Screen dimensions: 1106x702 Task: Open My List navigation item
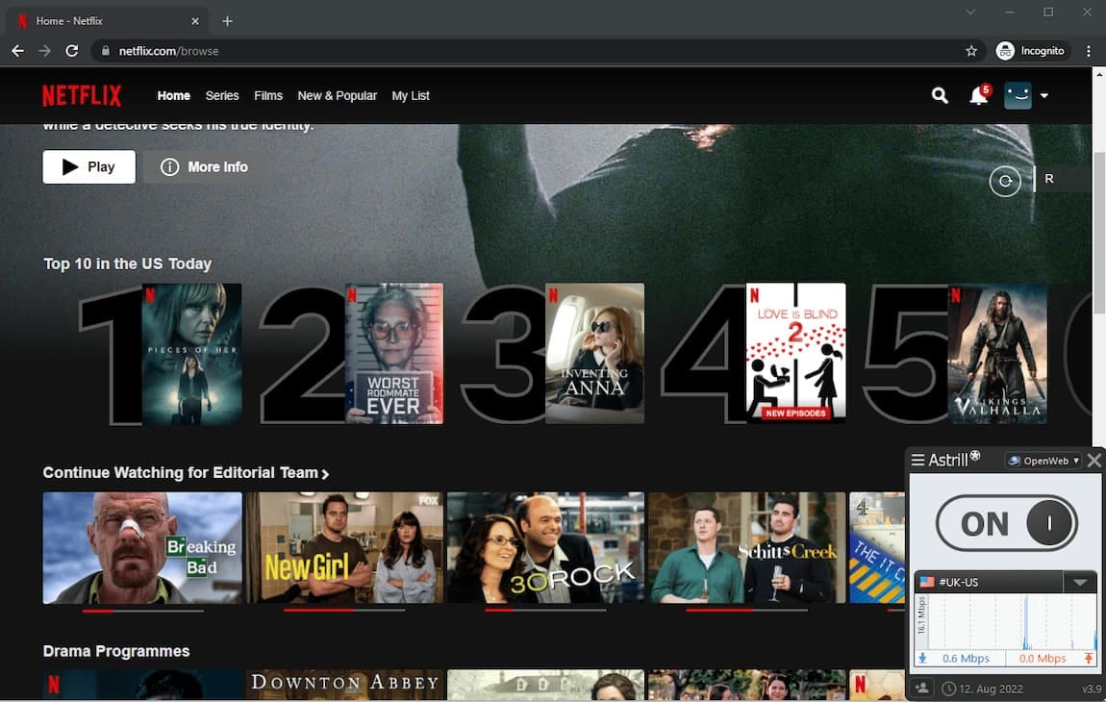coord(411,95)
